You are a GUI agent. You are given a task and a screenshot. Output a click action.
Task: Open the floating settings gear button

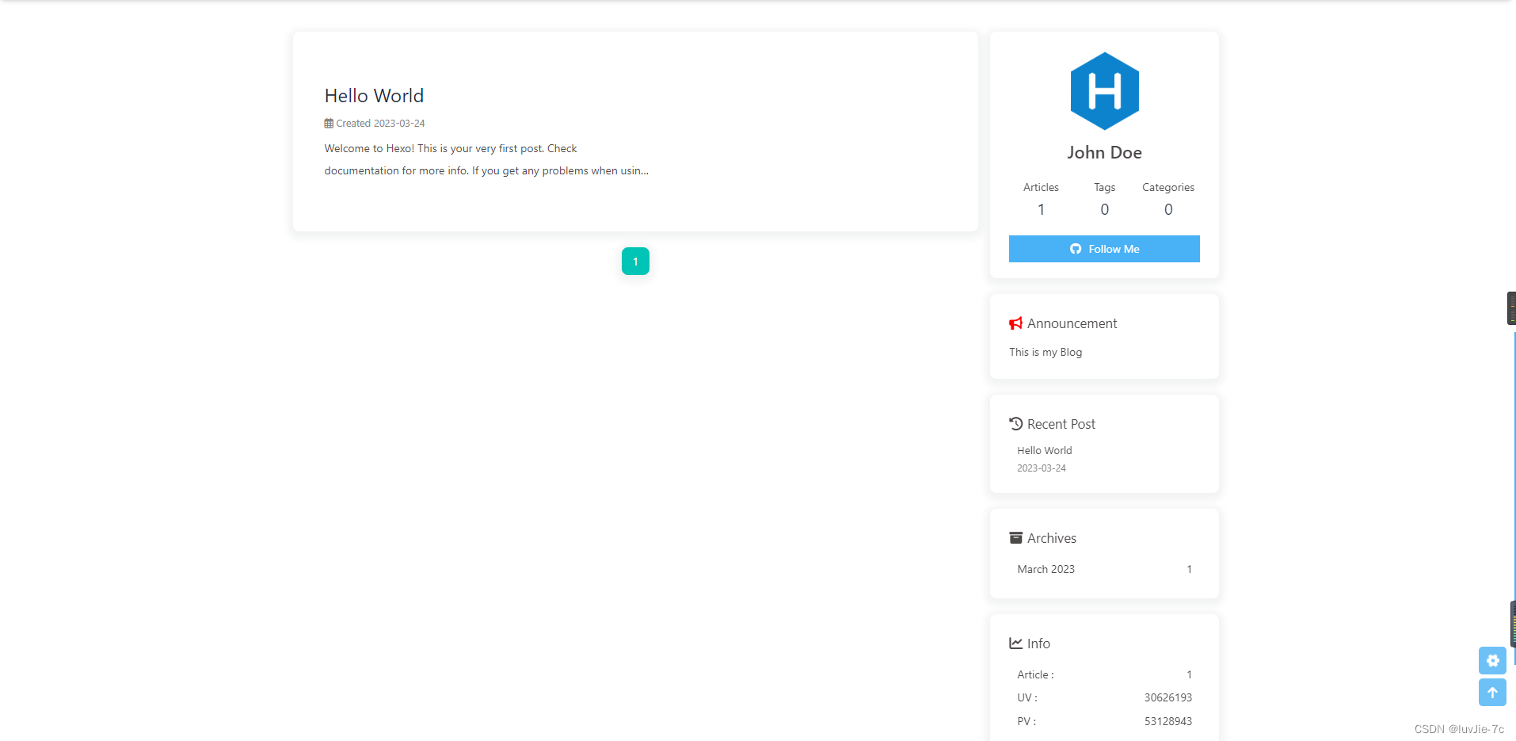click(1492, 660)
